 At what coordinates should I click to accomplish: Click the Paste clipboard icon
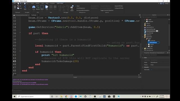click(x=15, y=7)
